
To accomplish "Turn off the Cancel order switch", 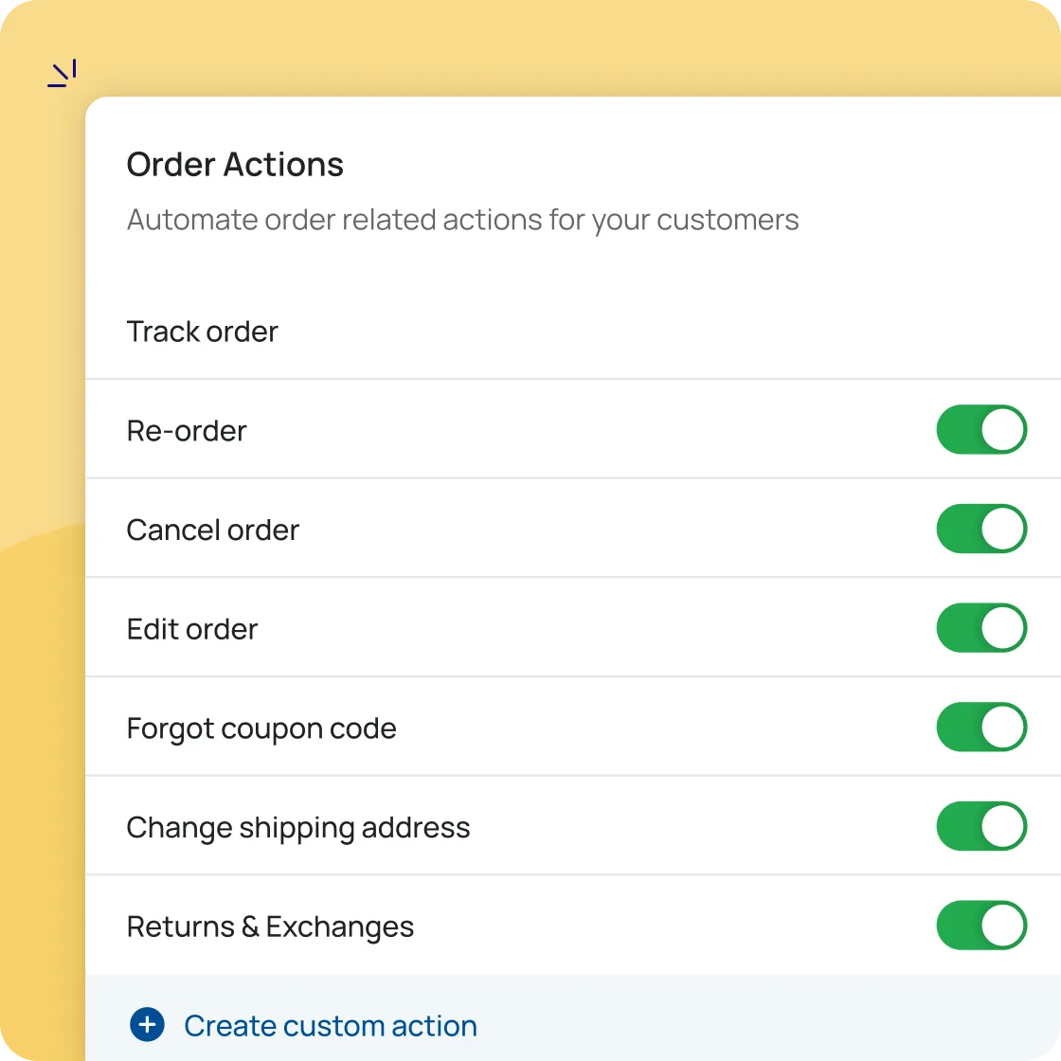I will pos(981,529).
